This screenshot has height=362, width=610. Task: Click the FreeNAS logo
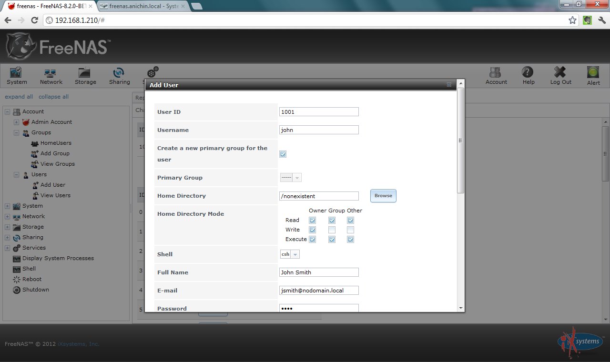click(58, 46)
